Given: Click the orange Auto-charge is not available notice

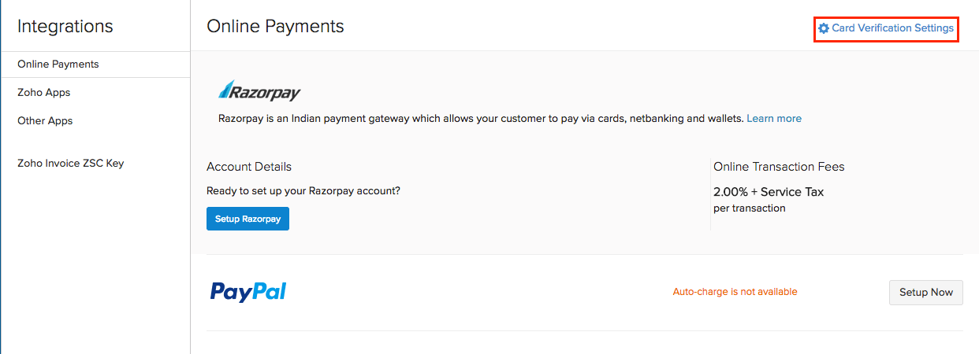Looking at the screenshot, I should click(735, 292).
